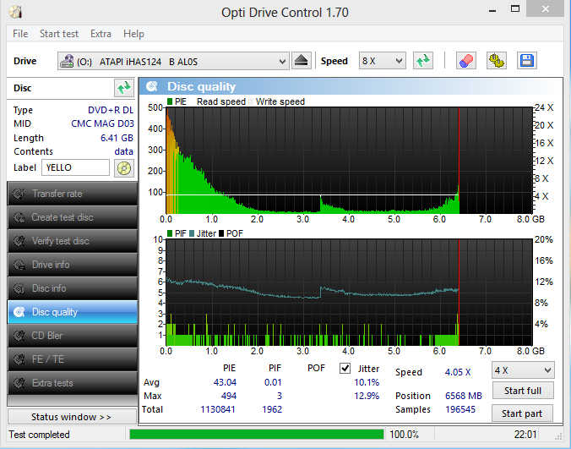Expand the Status window button
571x449 pixels.
click(x=72, y=417)
